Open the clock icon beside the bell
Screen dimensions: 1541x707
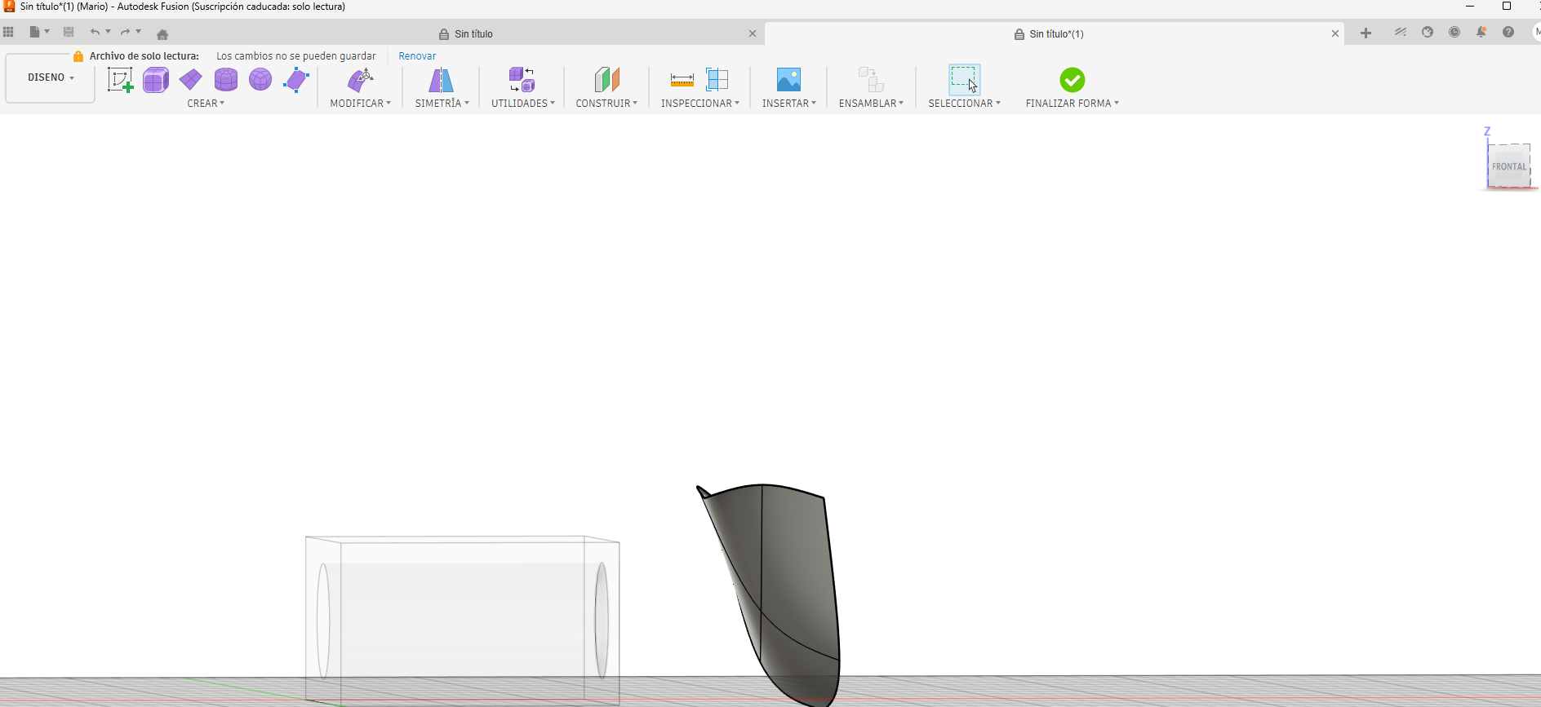[x=1454, y=33]
